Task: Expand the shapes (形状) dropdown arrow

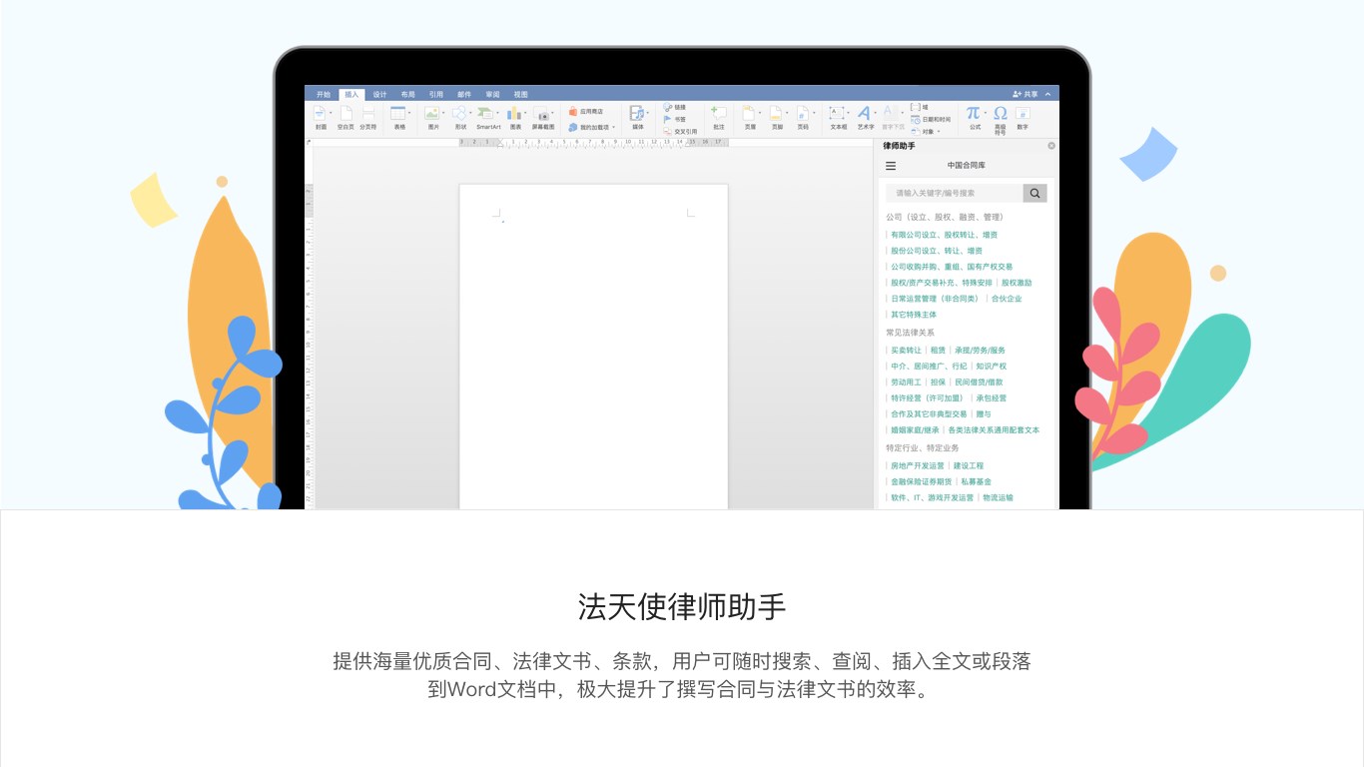Action: point(470,114)
